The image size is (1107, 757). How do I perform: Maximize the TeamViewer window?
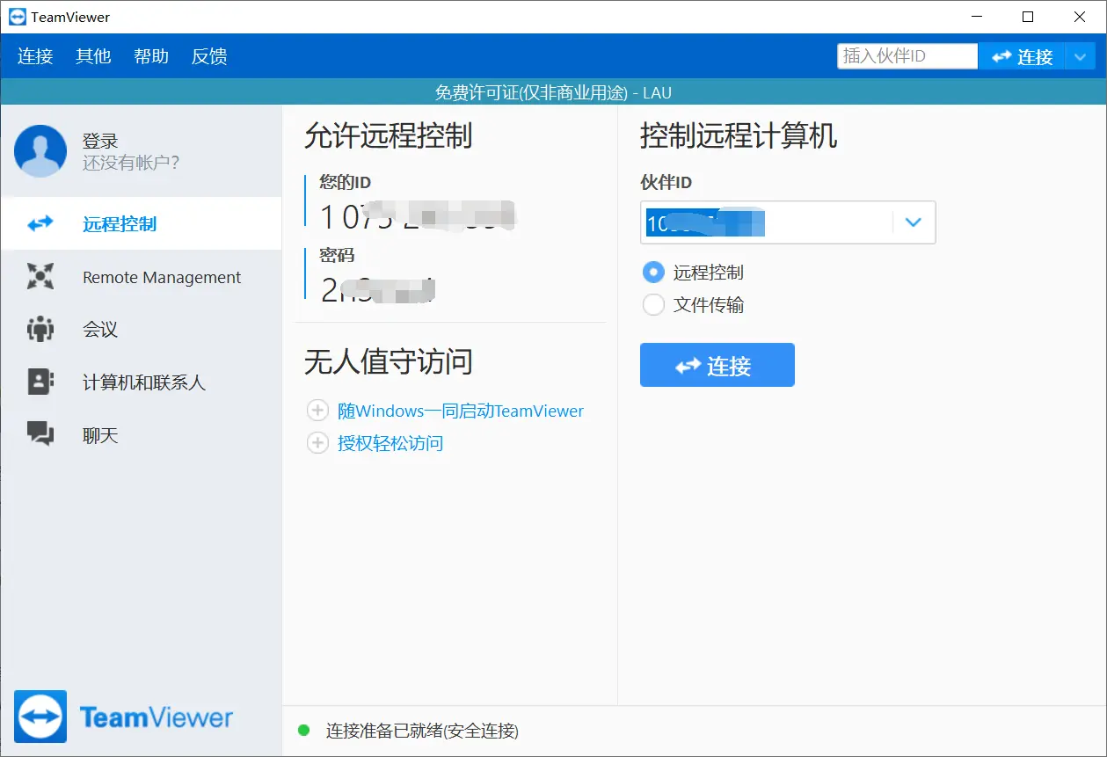point(1028,17)
